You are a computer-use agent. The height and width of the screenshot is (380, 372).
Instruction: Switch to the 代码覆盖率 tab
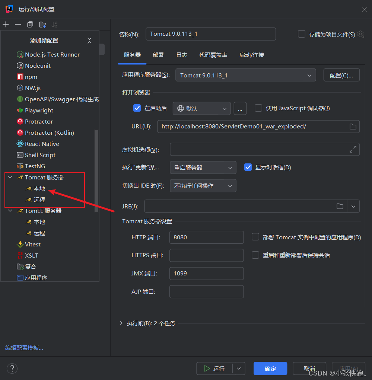pyautogui.click(x=213, y=55)
